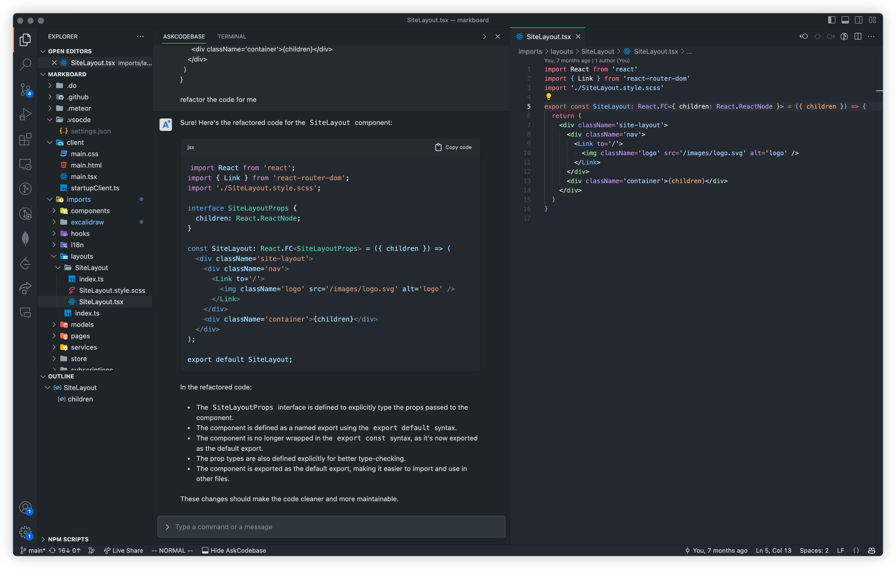Screen dimensions: 896x569
Task: Customize layout icon in title bar
Action: [x=872, y=20]
